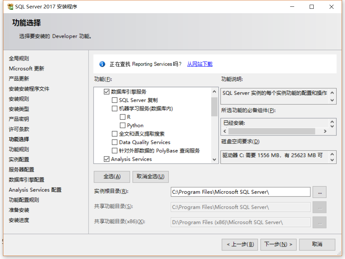
Task: Click the 取消全选 button
Action: pyautogui.click(x=150, y=176)
